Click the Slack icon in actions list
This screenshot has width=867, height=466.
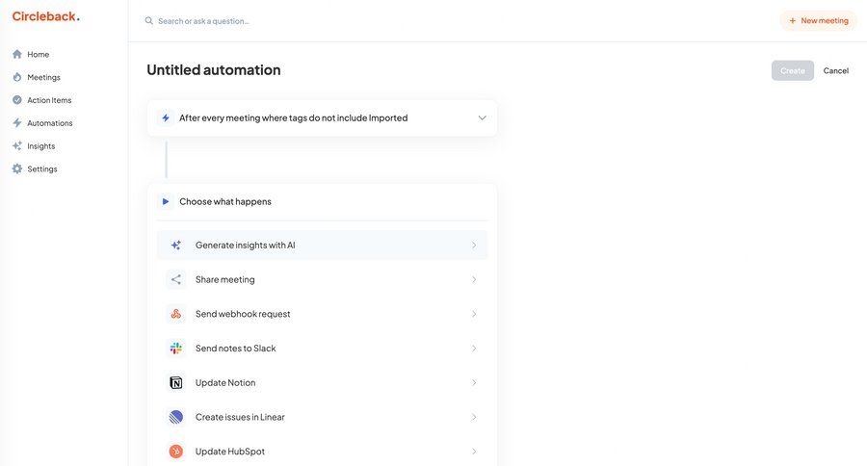pos(175,349)
